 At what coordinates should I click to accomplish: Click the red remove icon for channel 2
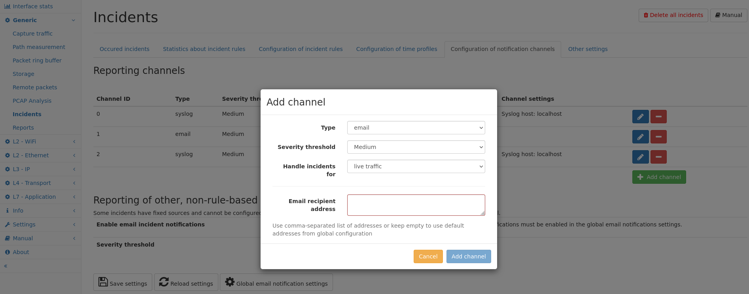pos(658,157)
